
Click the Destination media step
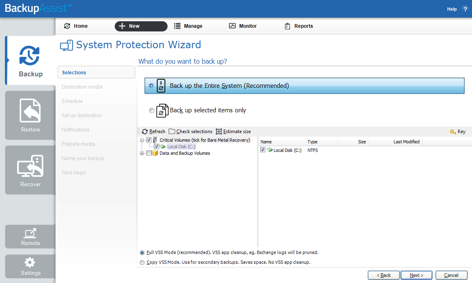[82, 87]
